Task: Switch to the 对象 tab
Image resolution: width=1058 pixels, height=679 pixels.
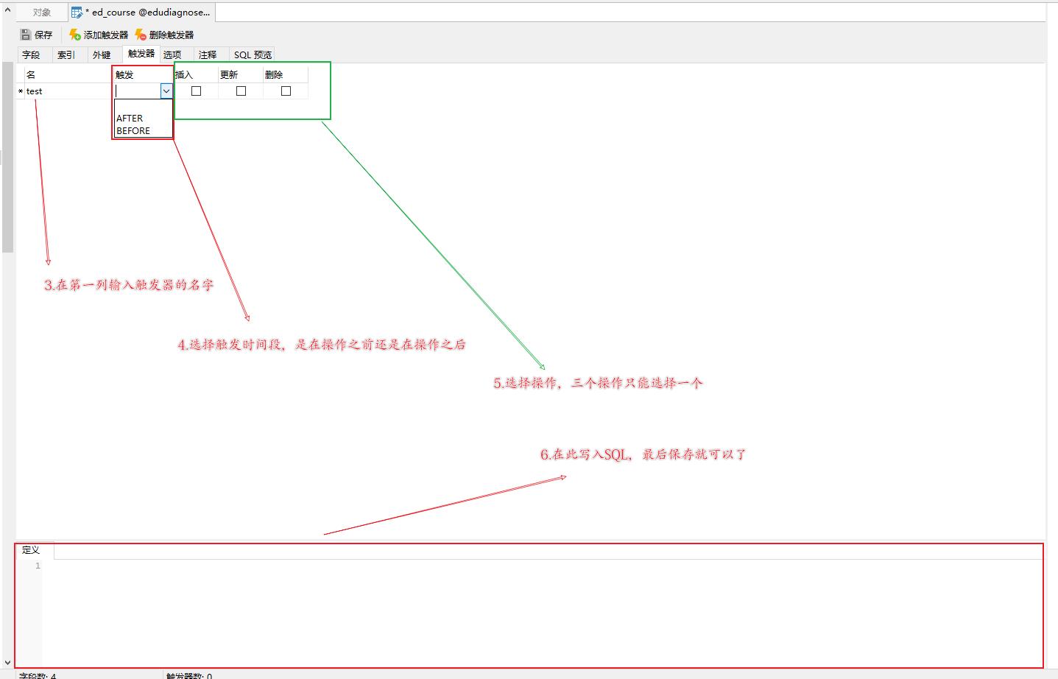Action: (x=42, y=13)
